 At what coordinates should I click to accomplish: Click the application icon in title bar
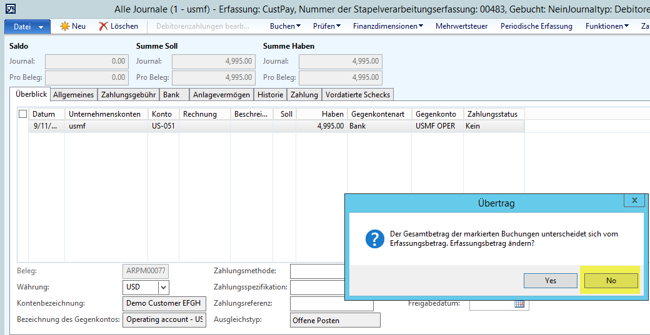[x=11, y=9]
